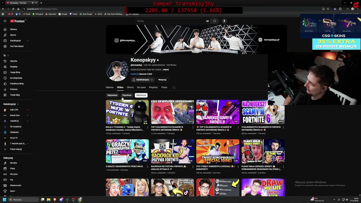Open Do obejrzenia watch-later list
The image size is (361, 203).
pos(16,78)
